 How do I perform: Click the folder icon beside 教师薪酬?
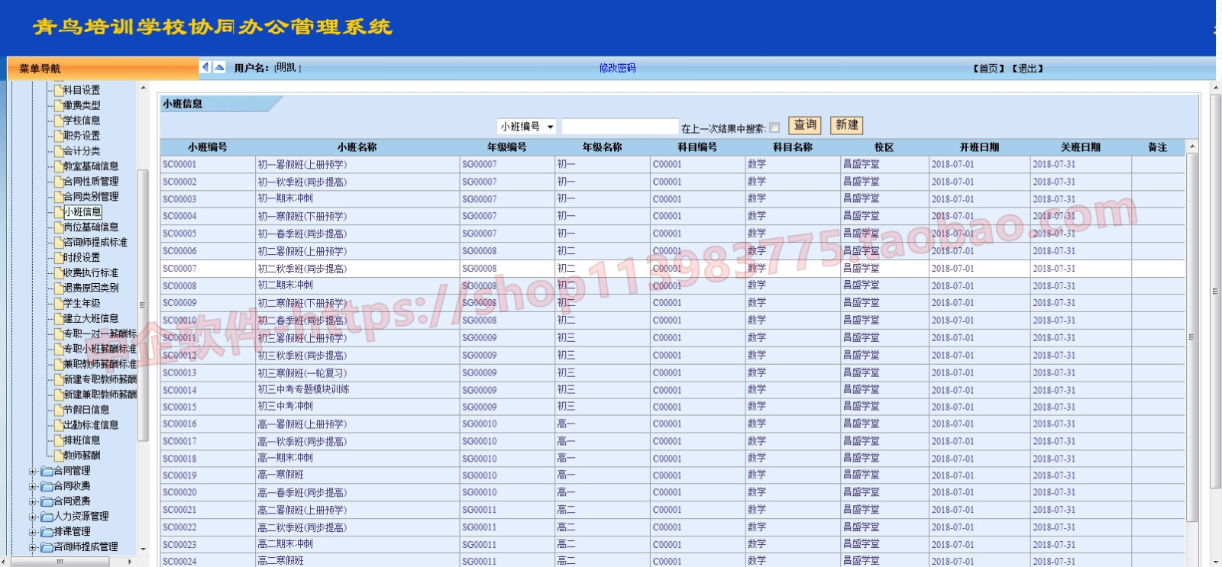pyautogui.click(x=58, y=456)
